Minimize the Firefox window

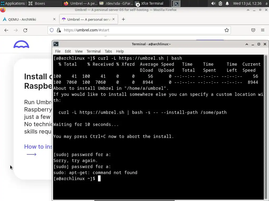(x=254, y=10)
